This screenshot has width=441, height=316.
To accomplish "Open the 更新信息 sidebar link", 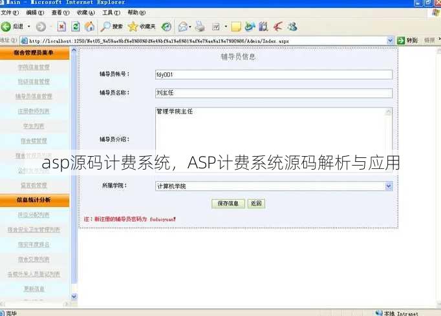I will point(34,289).
